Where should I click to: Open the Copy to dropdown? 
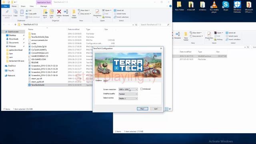point(52,14)
